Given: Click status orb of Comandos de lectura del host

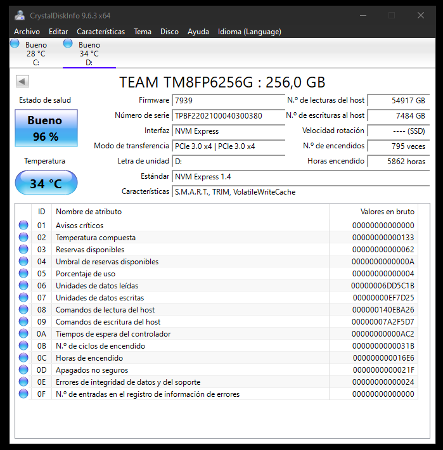Looking at the screenshot, I should pyautogui.click(x=23, y=310).
